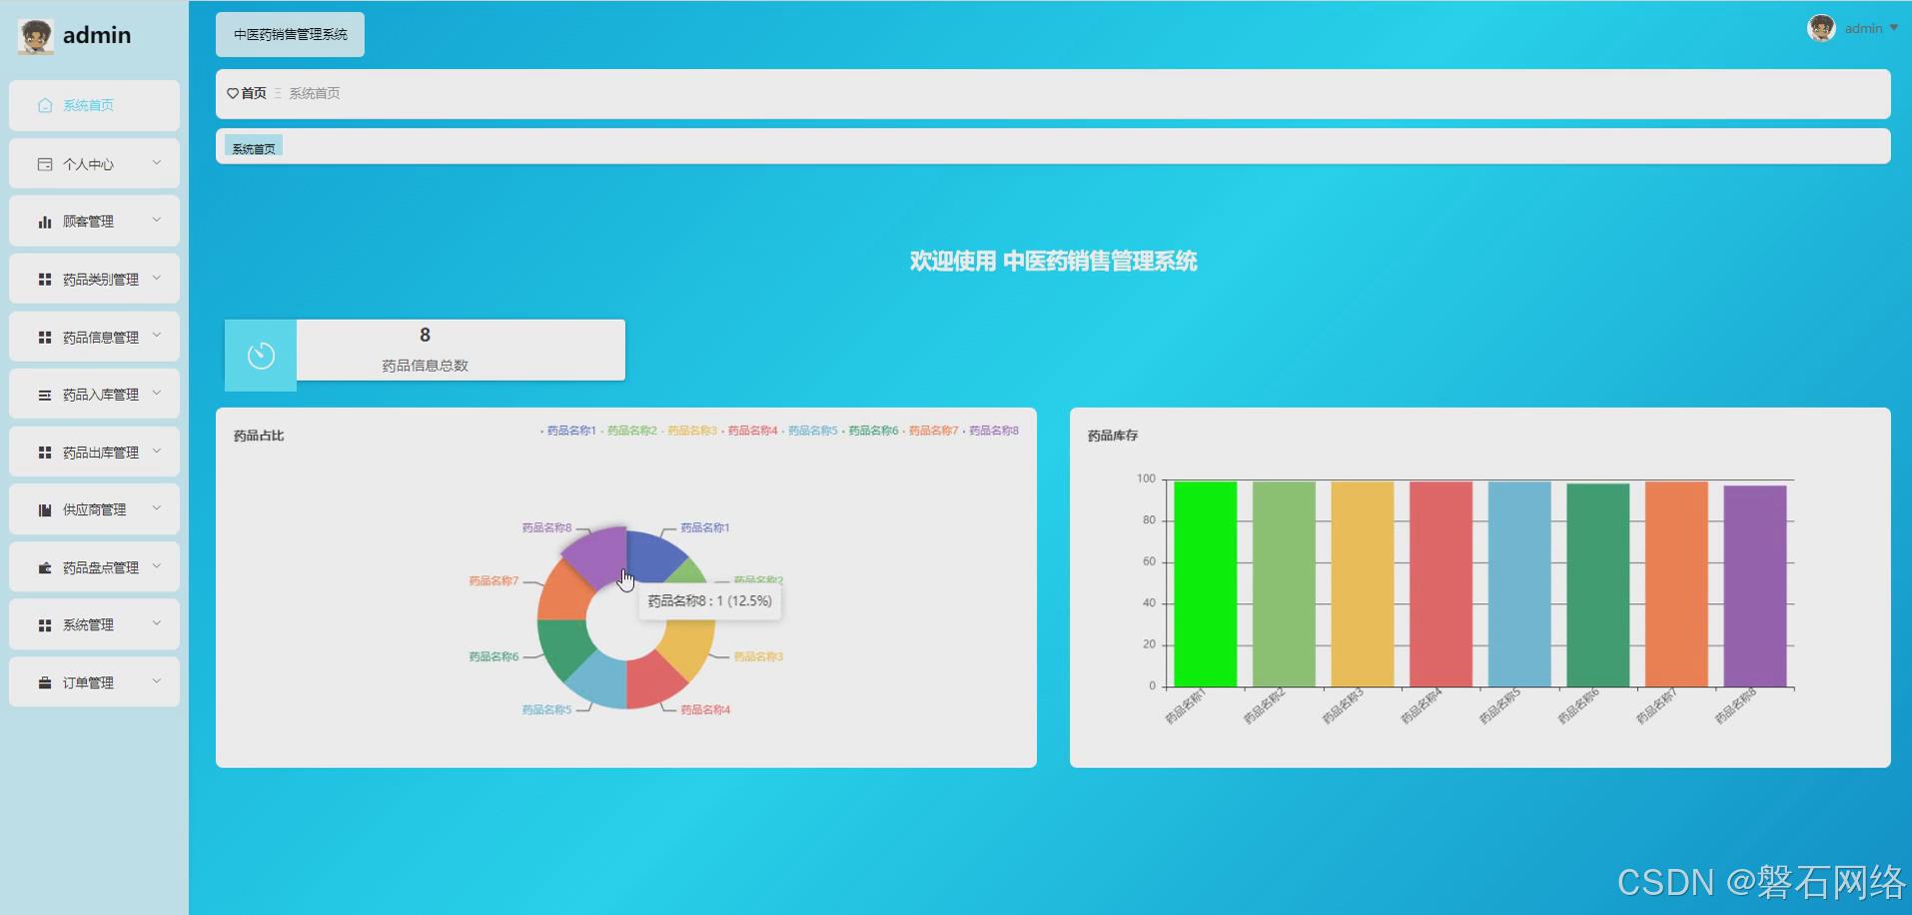Expand the 药品类别管理 chevron
Screen dimensions: 1912x915
coord(157,278)
